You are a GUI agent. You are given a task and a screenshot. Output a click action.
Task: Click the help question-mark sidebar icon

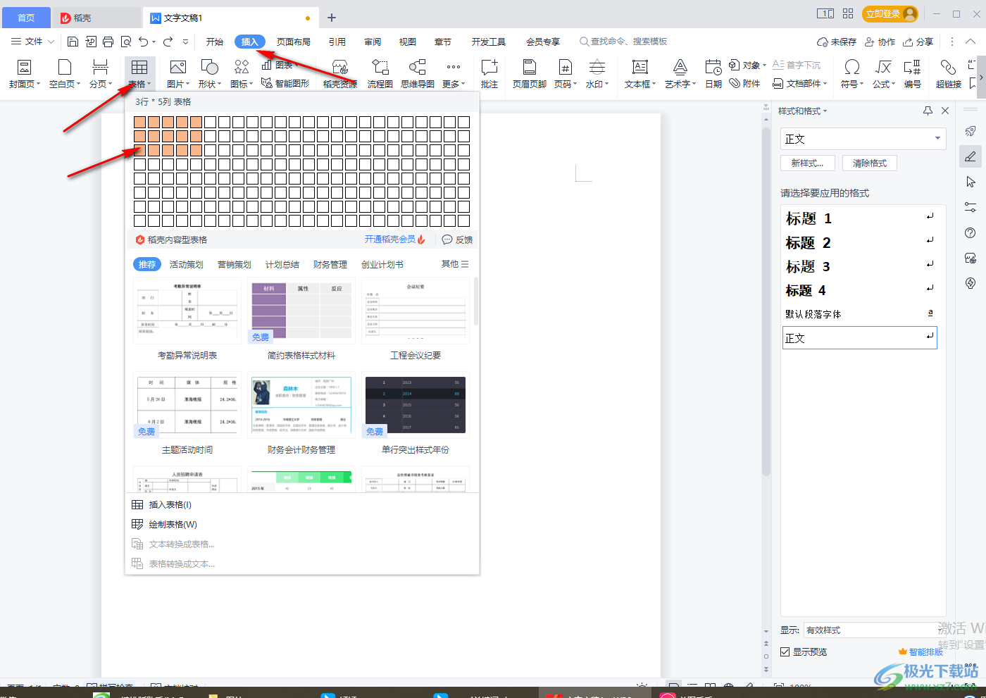coord(971,233)
